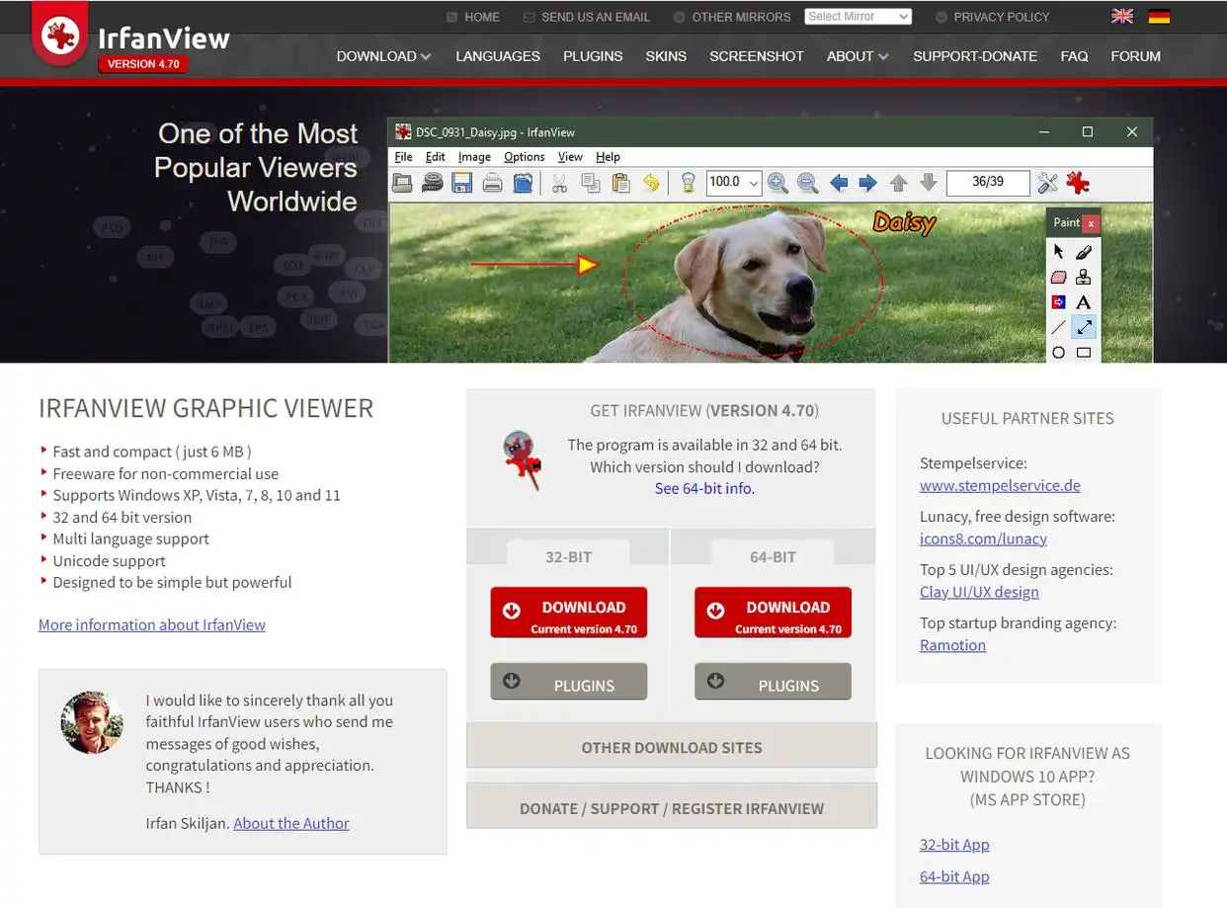Open the See 64-bit info link

click(704, 488)
